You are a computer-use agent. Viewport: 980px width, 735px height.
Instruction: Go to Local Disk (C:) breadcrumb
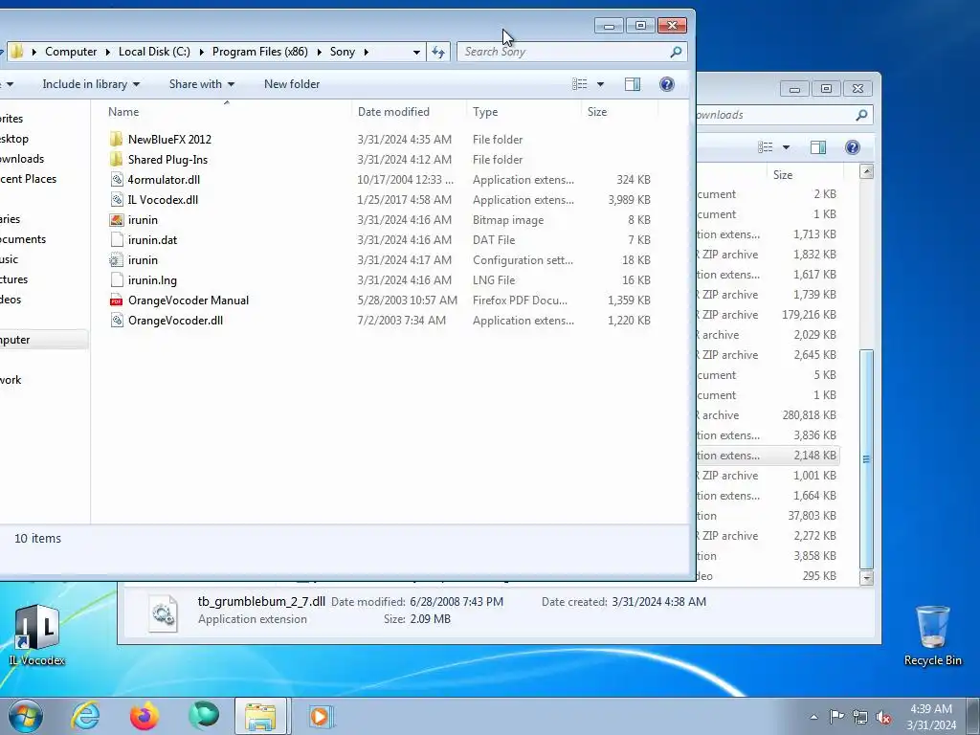coord(154,52)
